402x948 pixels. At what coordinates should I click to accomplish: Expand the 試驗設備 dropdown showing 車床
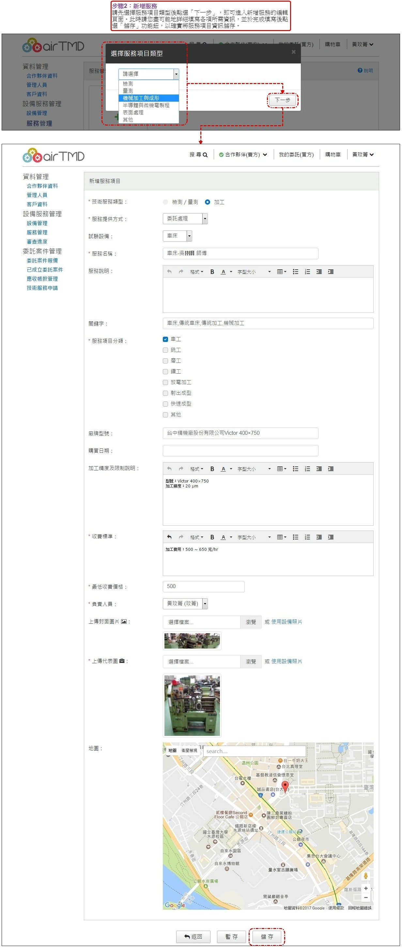tap(177, 236)
